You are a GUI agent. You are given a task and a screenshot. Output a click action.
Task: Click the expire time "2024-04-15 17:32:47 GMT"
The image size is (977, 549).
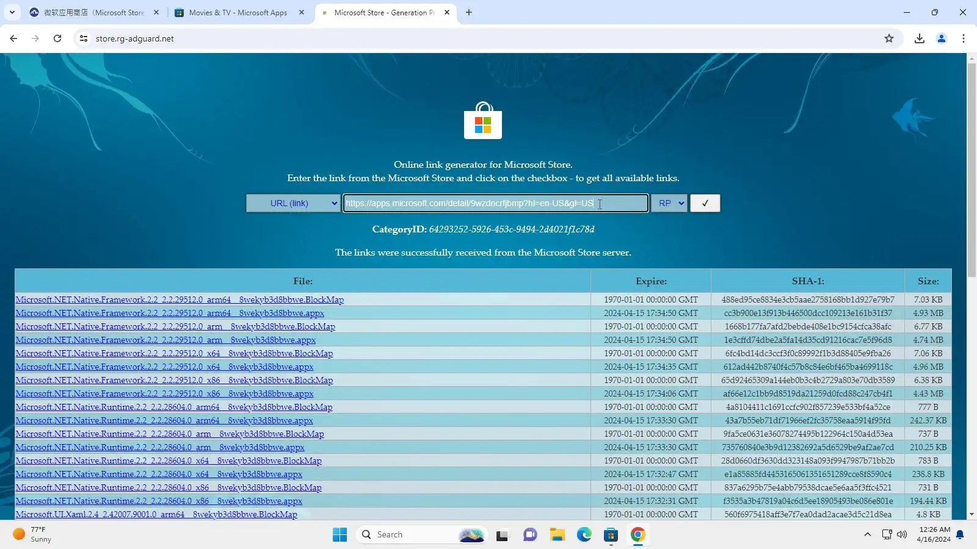[x=651, y=474]
